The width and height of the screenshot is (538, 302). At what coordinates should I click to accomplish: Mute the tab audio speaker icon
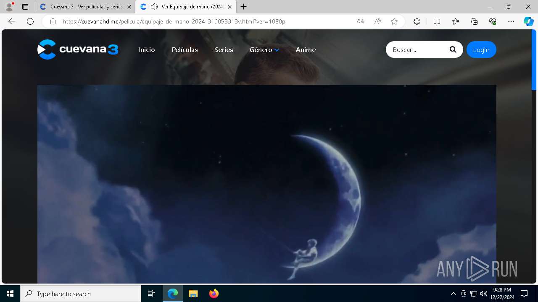154,7
